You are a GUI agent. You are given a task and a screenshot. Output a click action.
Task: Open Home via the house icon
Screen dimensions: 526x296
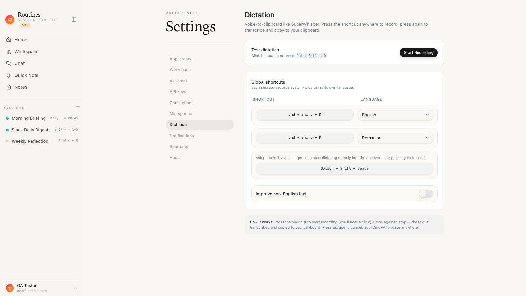pos(9,40)
